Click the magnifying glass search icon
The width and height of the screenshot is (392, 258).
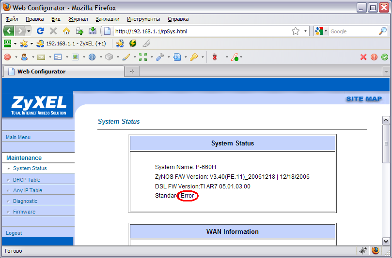tap(383, 31)
